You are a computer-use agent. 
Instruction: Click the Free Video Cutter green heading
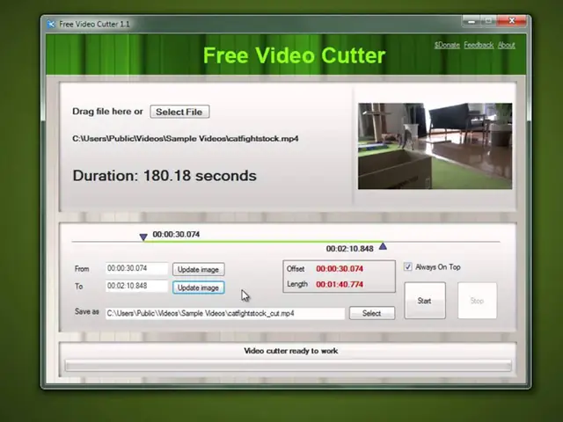pyautogui.click(x=294, y=55)
